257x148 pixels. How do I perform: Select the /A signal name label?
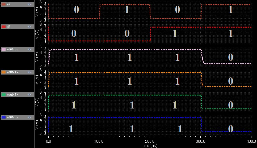pos(9,4)
